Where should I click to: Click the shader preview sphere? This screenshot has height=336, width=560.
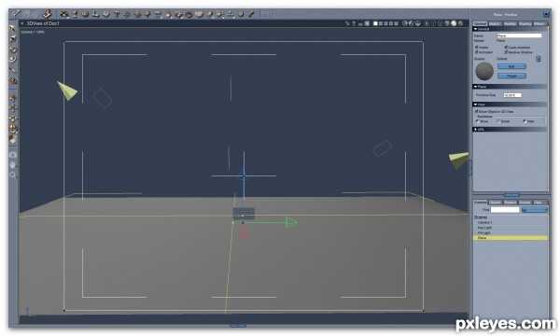[x=484, y=71]
